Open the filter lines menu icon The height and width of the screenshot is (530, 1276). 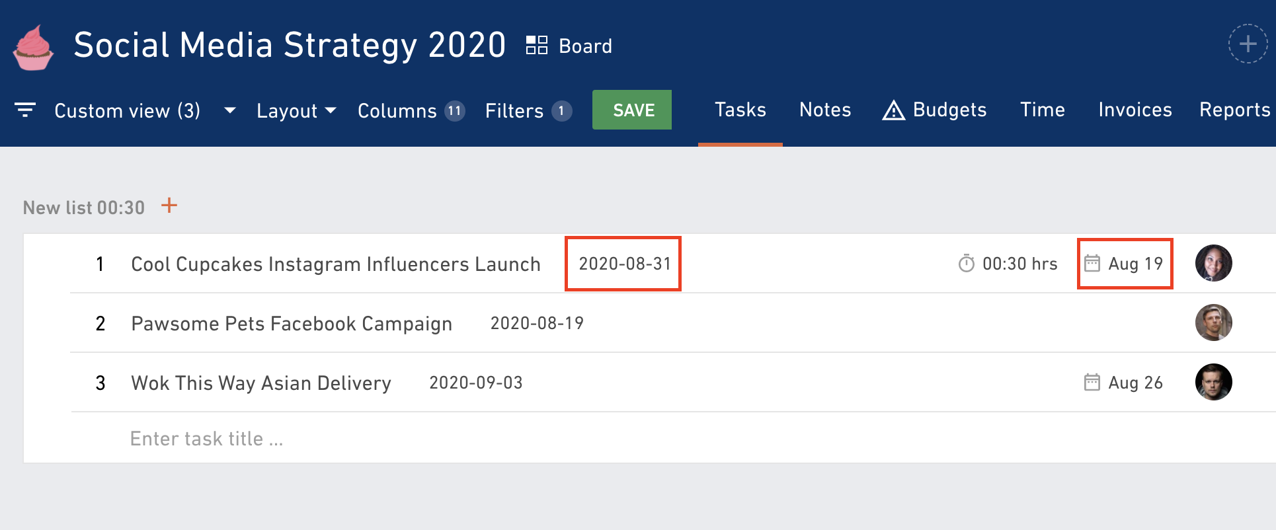point(25,110)
